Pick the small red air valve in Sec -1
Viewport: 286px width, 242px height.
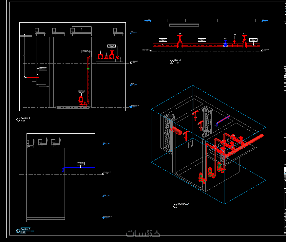coord(235,41)
